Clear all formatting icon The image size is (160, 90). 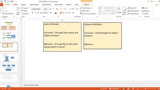tap(57, 9)
